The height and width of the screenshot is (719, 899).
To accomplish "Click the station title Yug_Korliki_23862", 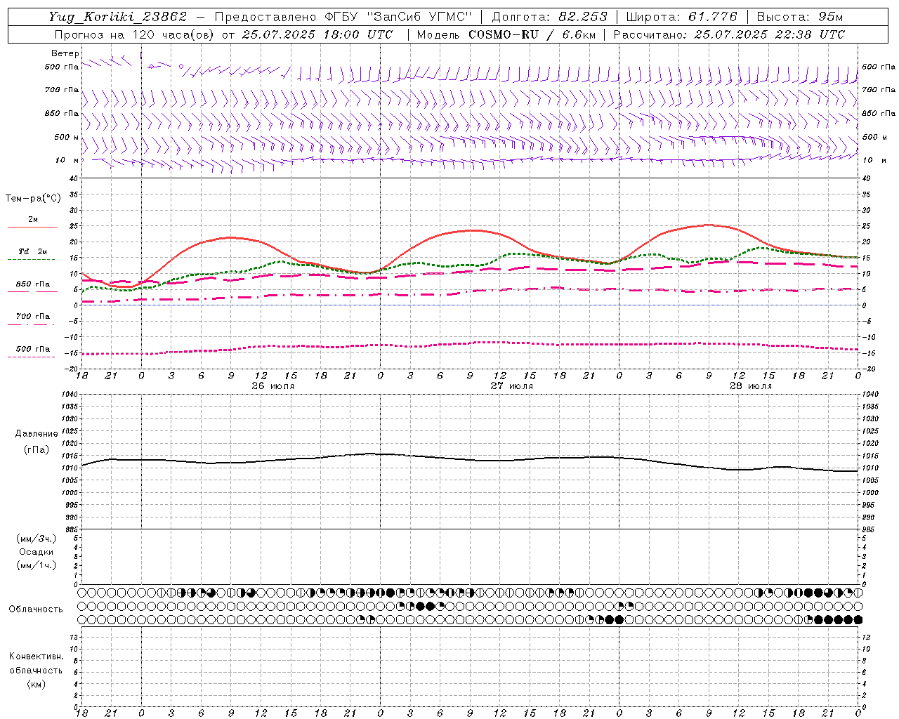I will [118, 17].
